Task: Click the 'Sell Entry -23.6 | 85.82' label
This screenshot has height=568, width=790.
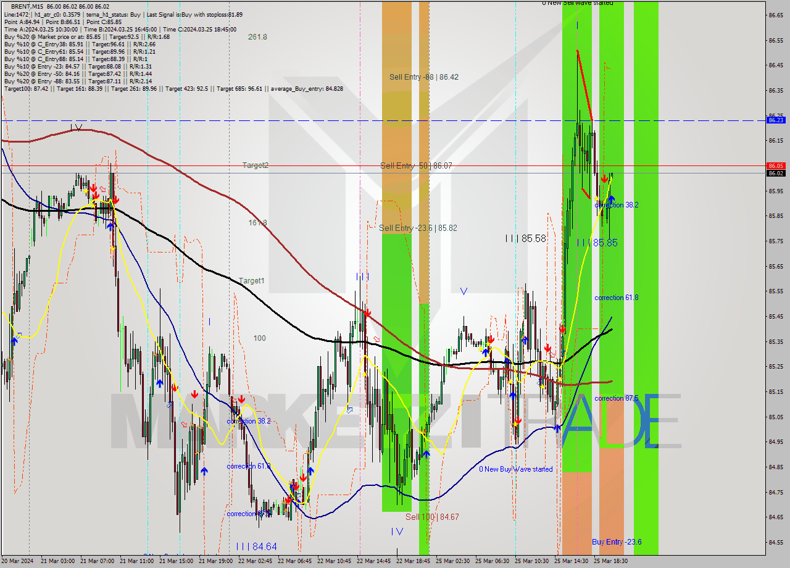Action: [418, 228]
